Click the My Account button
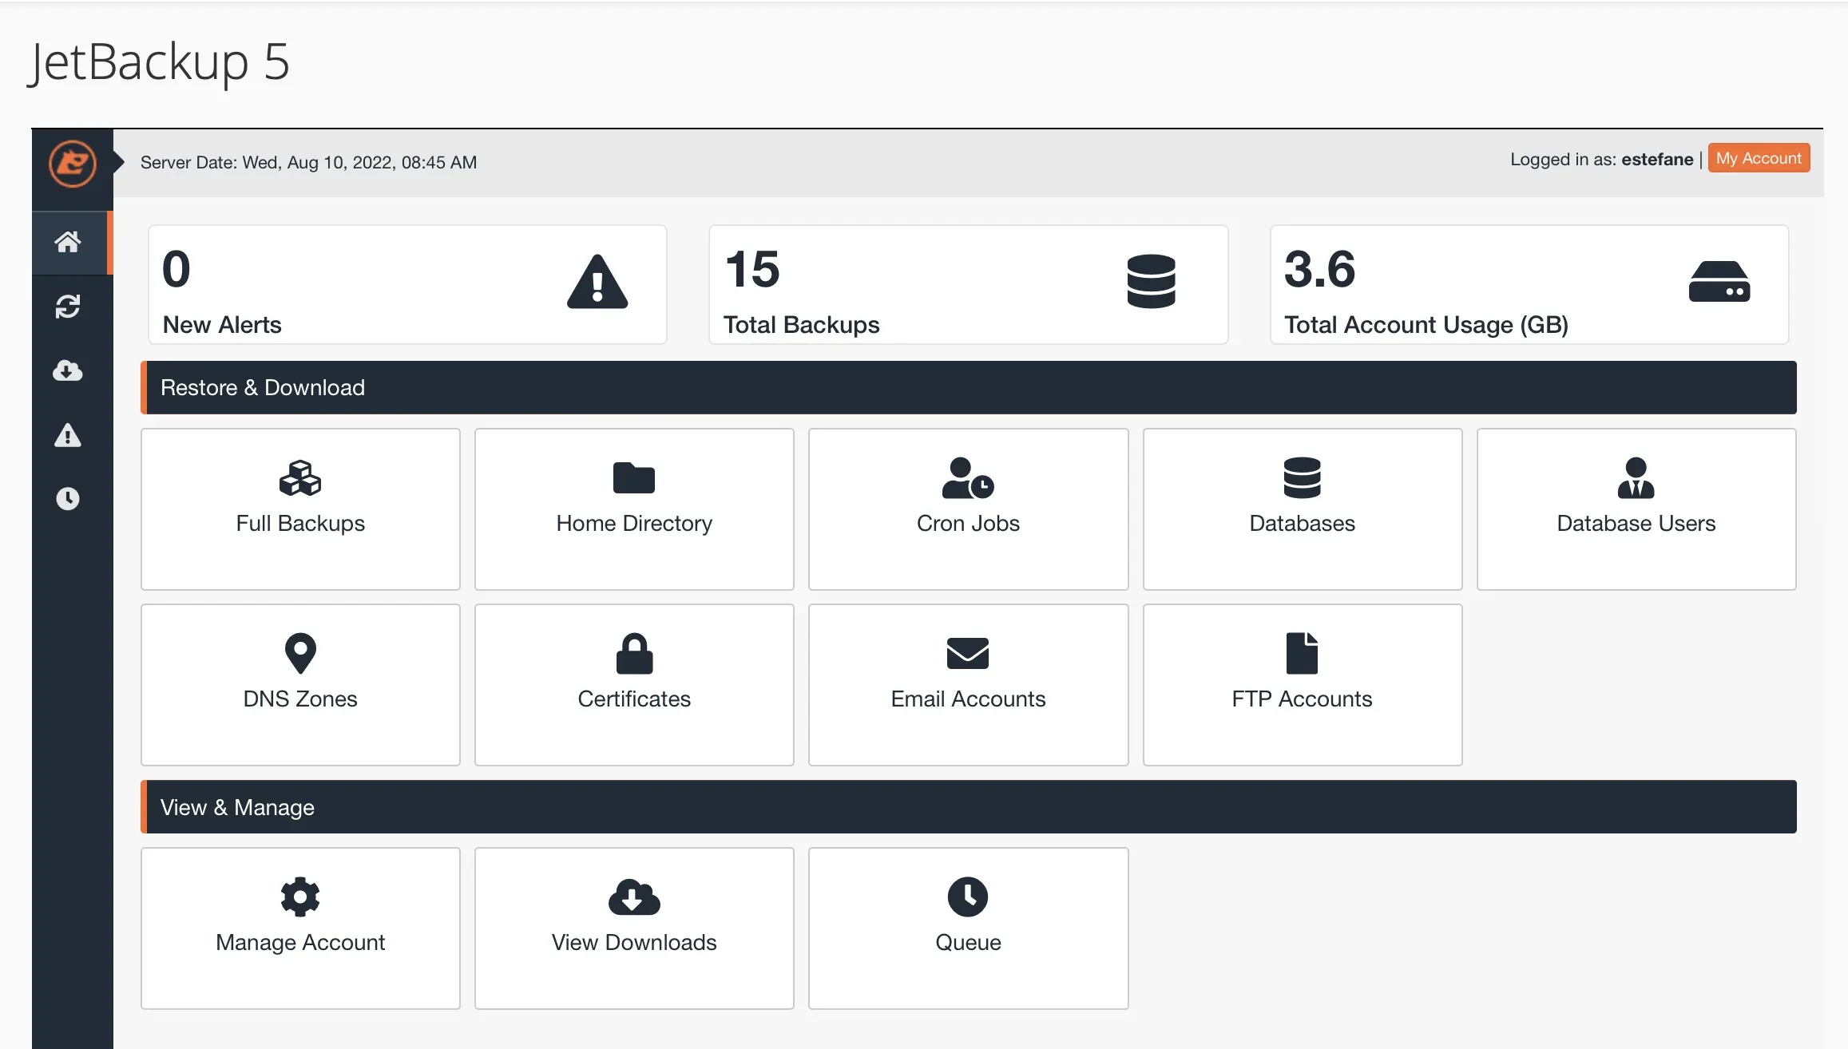 tap(1758, 158)
